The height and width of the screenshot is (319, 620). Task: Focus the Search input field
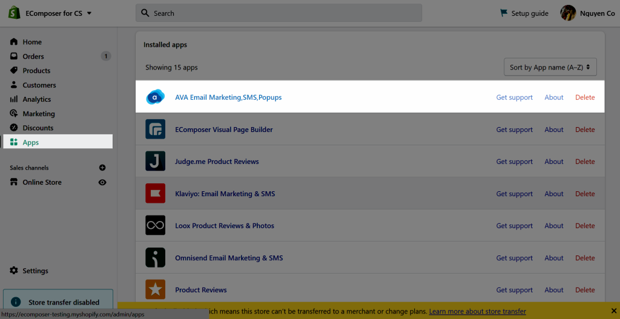coord(279,13)
